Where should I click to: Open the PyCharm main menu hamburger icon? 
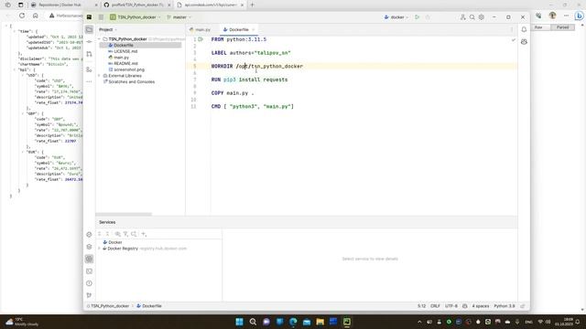pyautogui.click(x=101, y=17)
